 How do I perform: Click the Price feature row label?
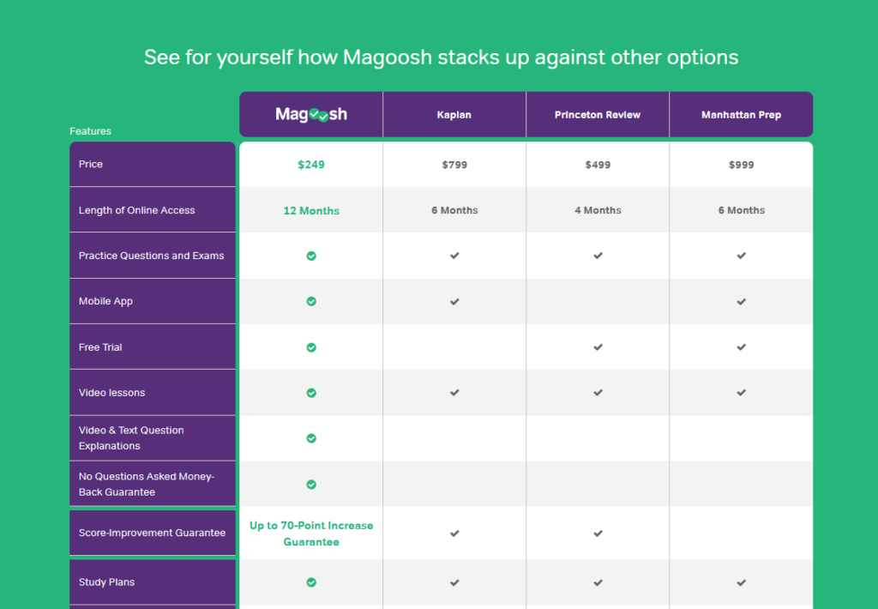tap(91, 164)
